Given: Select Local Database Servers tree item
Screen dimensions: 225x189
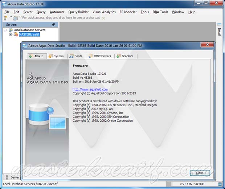Looking at the screenshot, I should pyautogui.click(x=29, y=30).
